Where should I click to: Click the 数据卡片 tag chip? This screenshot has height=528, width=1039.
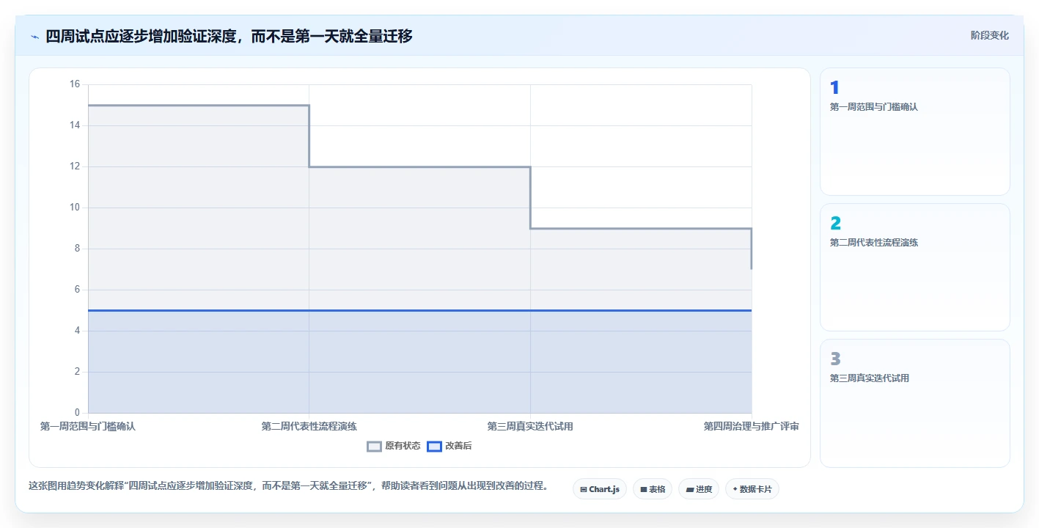click(752, 489)
